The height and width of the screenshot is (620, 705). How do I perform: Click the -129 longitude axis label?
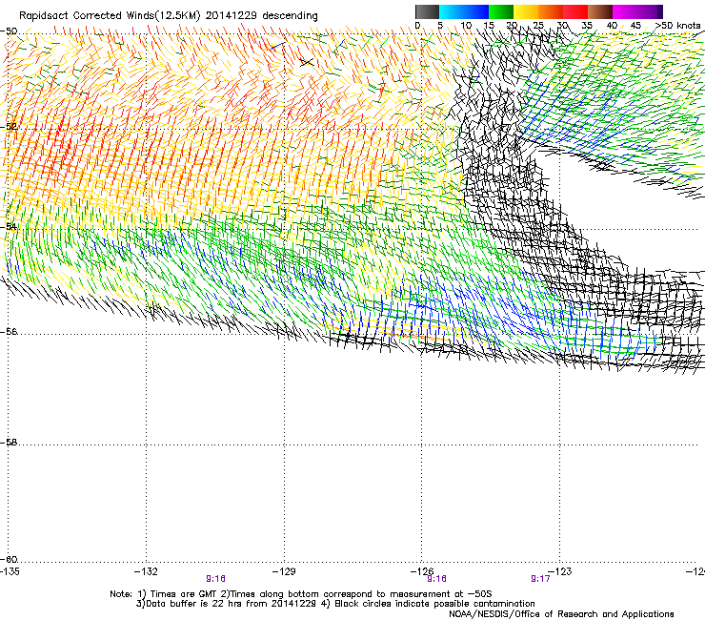tap(284, 571)
